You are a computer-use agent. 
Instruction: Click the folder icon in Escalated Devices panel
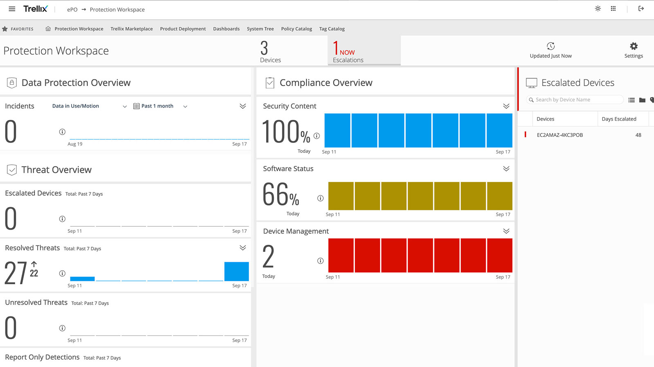642,100
